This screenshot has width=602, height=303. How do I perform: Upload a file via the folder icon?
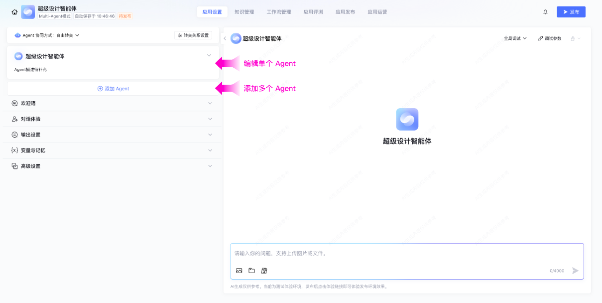(251, 271)
